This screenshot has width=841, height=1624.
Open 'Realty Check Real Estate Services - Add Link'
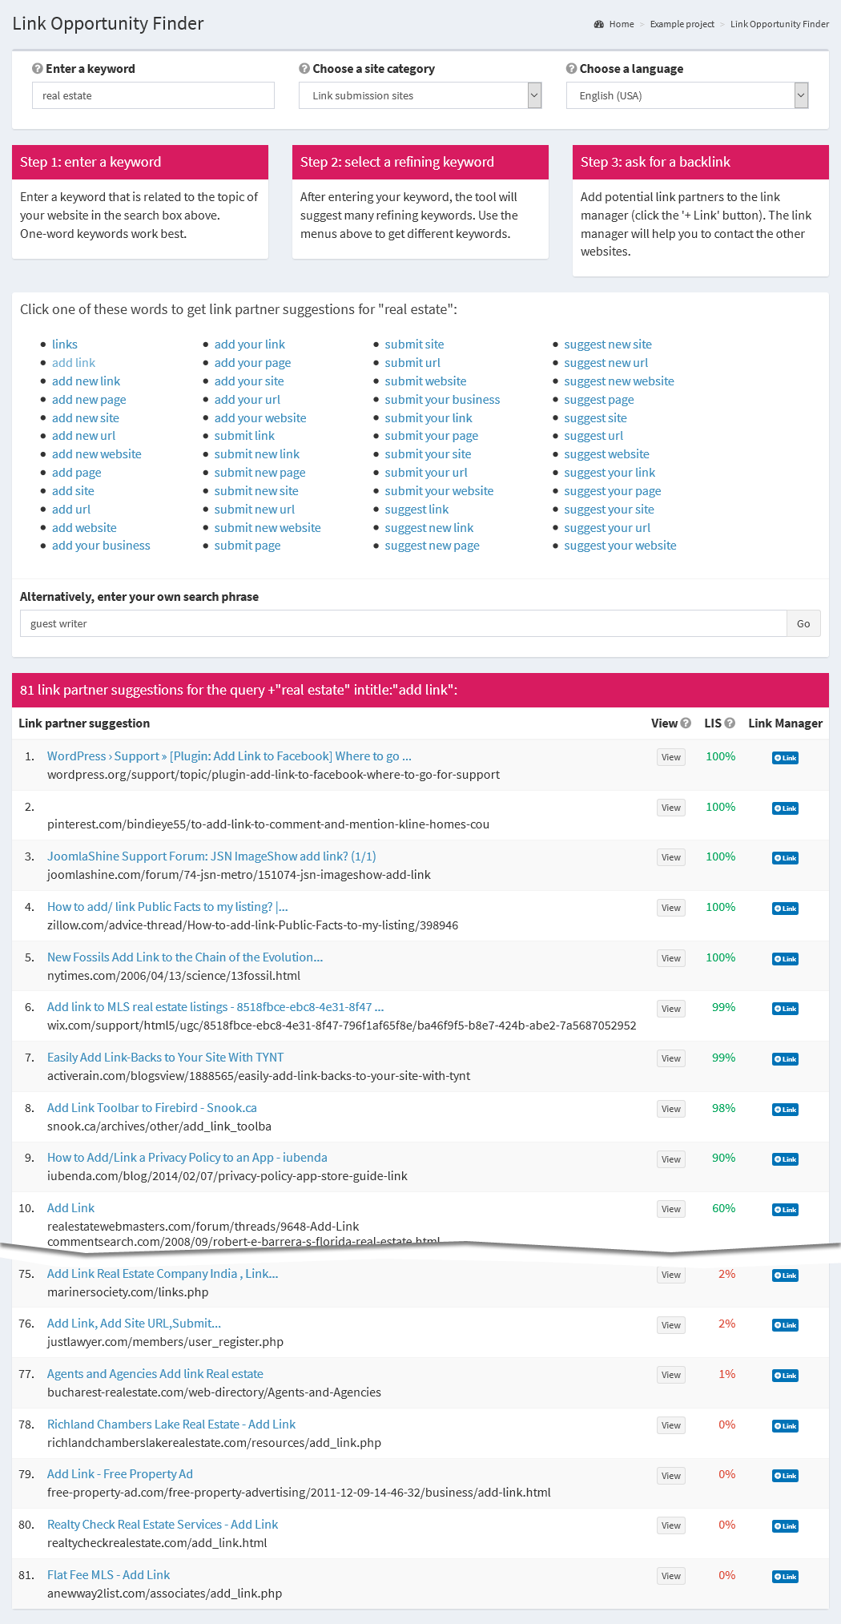pyautogui.click(x=163, y=1525)
